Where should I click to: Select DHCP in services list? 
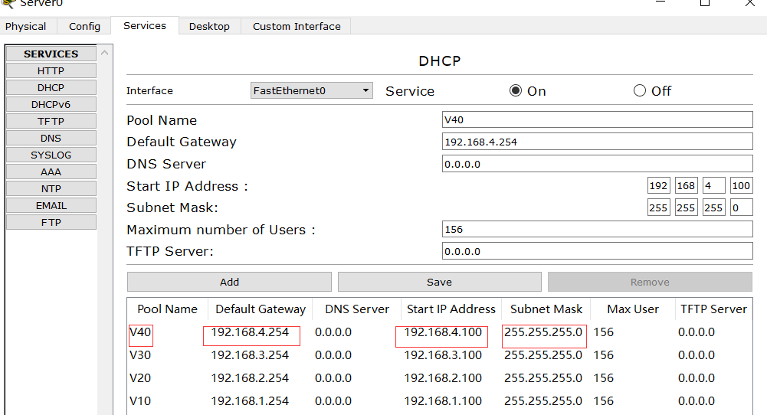[x=51, y=87]
